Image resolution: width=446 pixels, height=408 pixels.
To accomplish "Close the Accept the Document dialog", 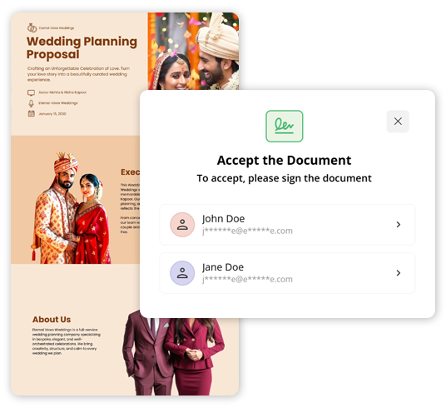I will tap(398, 122).
